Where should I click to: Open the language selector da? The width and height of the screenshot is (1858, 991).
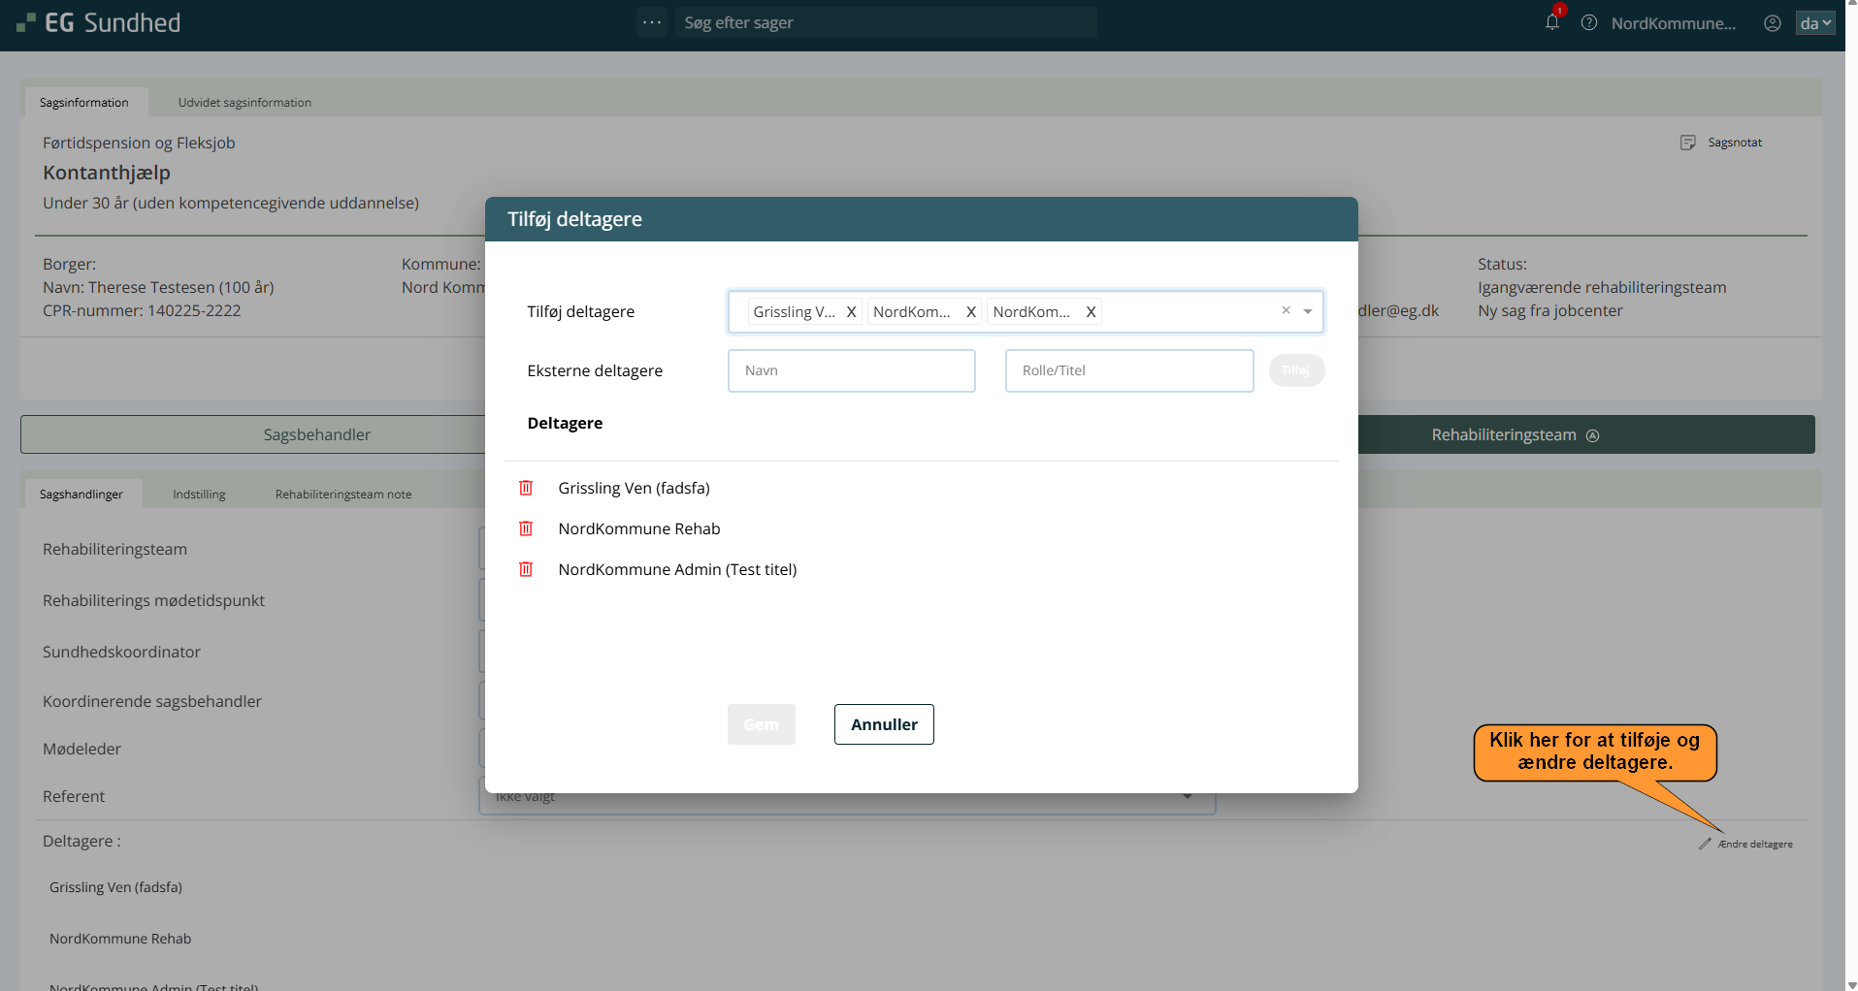click(x=1814, y=23)
